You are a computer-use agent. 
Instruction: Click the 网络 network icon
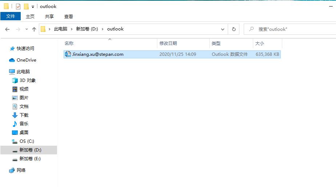12,170
